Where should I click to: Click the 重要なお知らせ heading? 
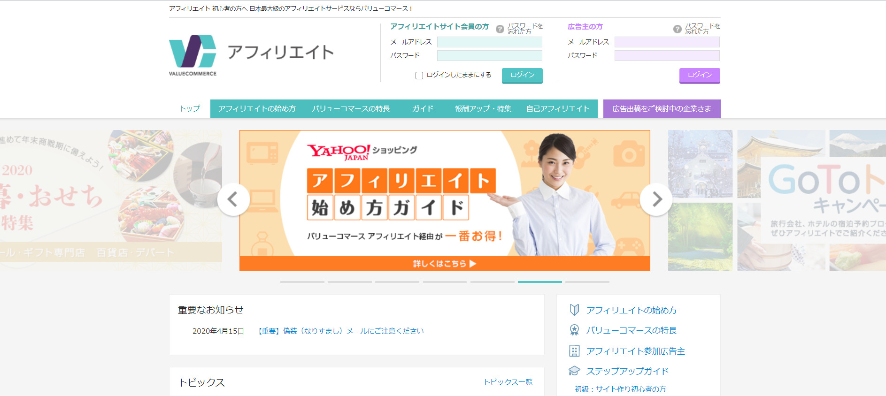pos(211,310)
